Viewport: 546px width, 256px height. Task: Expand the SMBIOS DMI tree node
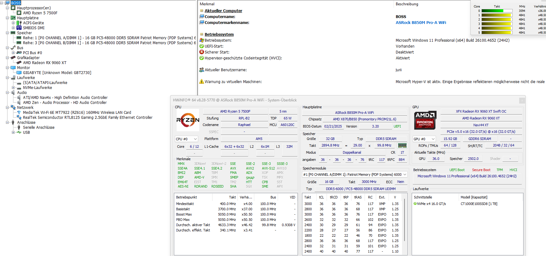13,28
